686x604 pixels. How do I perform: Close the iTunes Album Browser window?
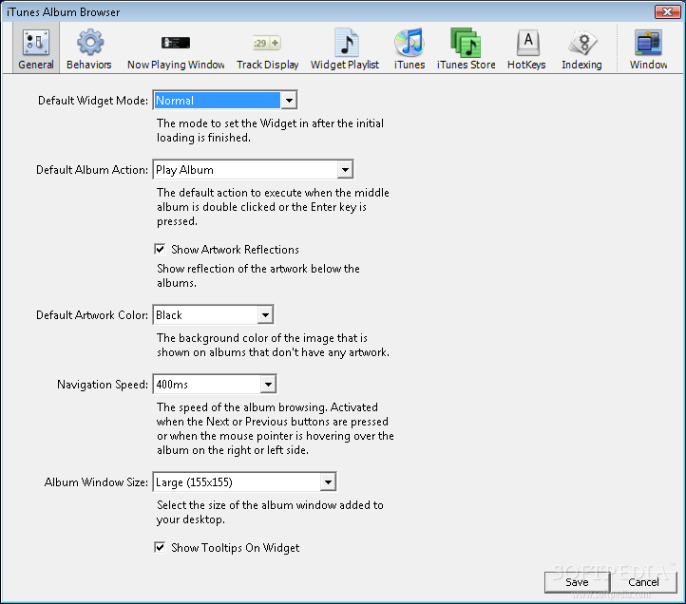[x=667, y=11]
